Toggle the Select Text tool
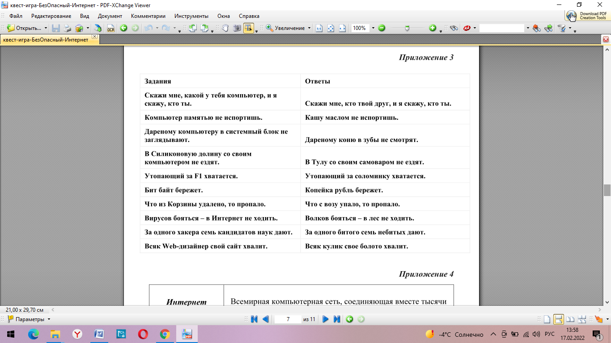 coord(248,28)
